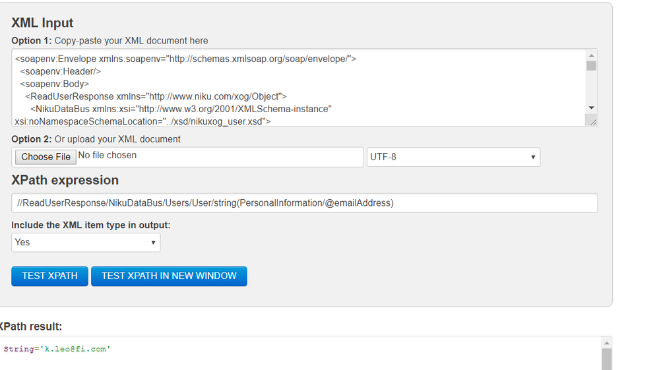Click the soapenv:Envelope line in XML input
The image size is (659, 370).
pos(185,59)
